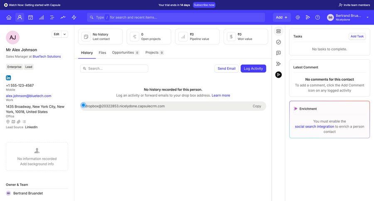The height and width of the screenshot is (201, 374).
Task: Open the Add menu in top bar
Action: [282, 17]
